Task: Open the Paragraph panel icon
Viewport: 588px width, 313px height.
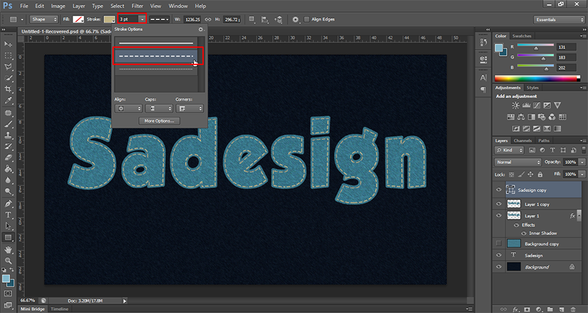Action: point(483,90)
